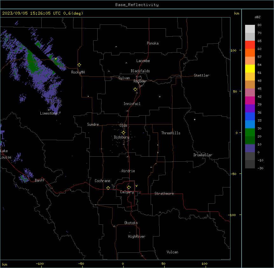The image size is (274, 268).
Task: Click the green radar echo west of RockyMH
Action: tap(32, 62)
